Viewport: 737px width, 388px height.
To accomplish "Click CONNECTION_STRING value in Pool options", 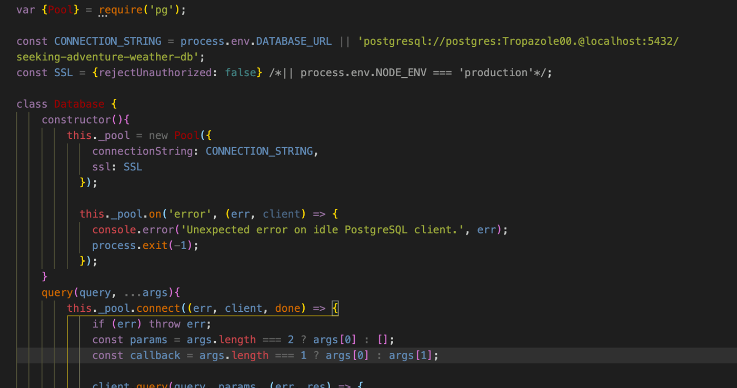I will [x=260, y=151].
